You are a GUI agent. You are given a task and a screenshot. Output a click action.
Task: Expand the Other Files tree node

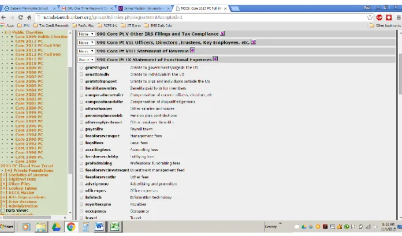[x=3, y=183]
